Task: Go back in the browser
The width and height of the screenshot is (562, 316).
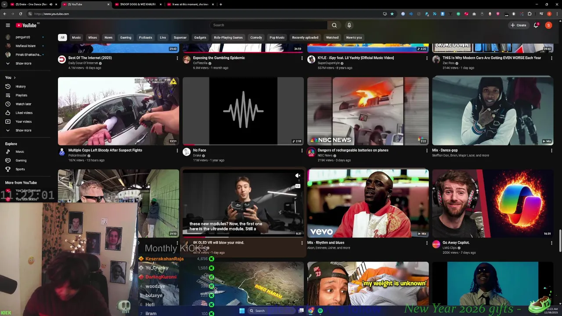Action: pyautogui.click(x=5, y=14)
